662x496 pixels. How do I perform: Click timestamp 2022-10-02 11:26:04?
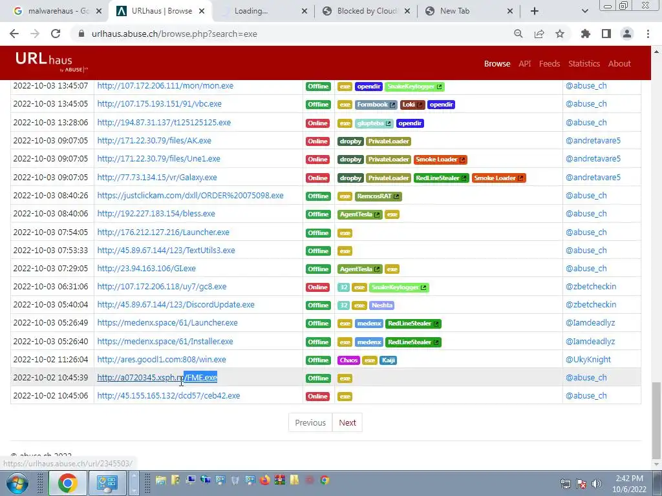tap(50, 359)
